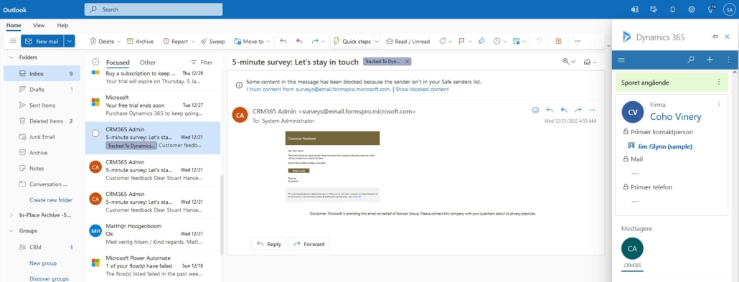Click the plus icon in the Dynamics 365 bar
This screenshot has width=739, height=282.
(710, 60)
